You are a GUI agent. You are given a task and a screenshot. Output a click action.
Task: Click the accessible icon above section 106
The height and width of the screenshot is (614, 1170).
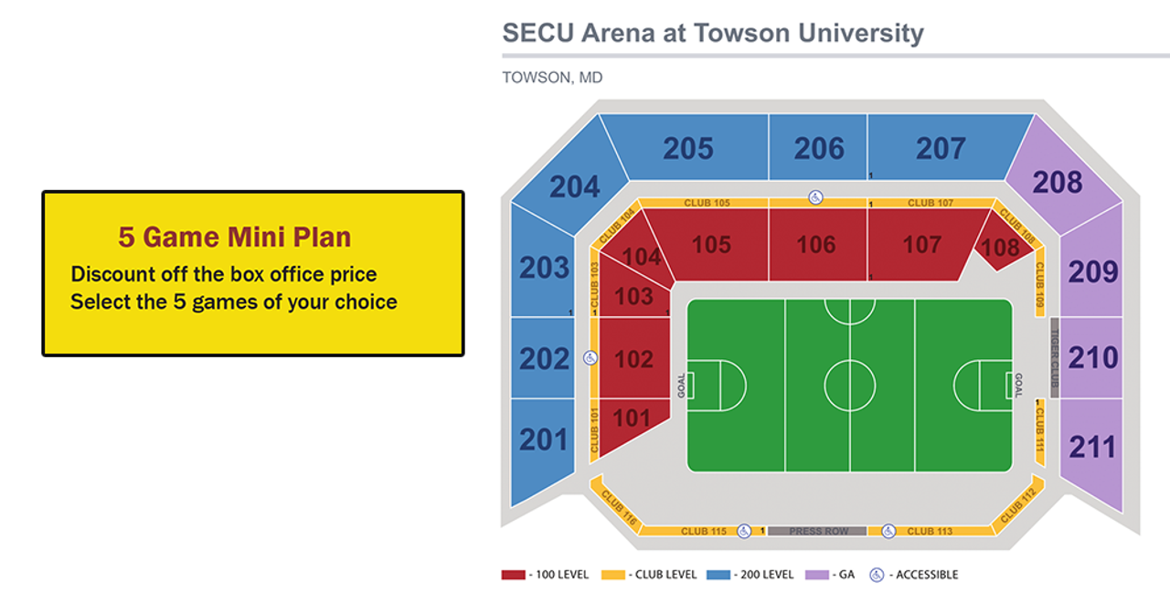point(816,196)
